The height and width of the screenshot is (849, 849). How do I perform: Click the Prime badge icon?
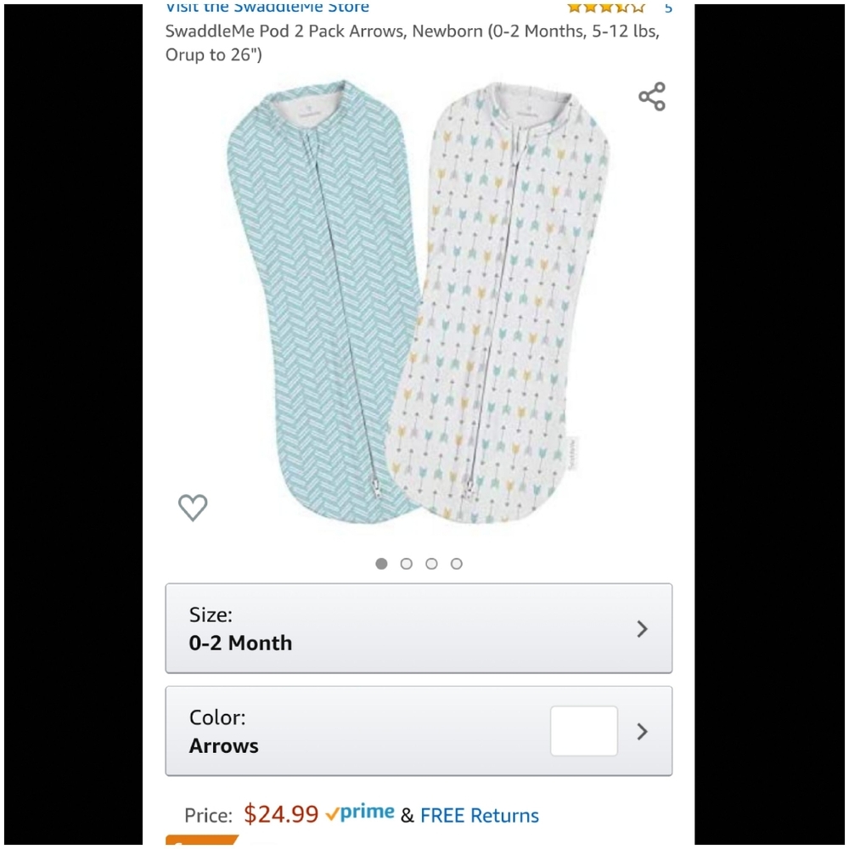click(x=359, y=811)
